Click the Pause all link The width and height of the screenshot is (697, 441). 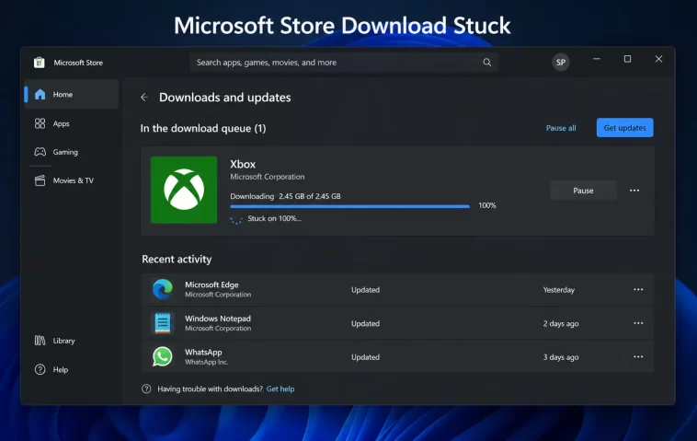tap(561, 128)
